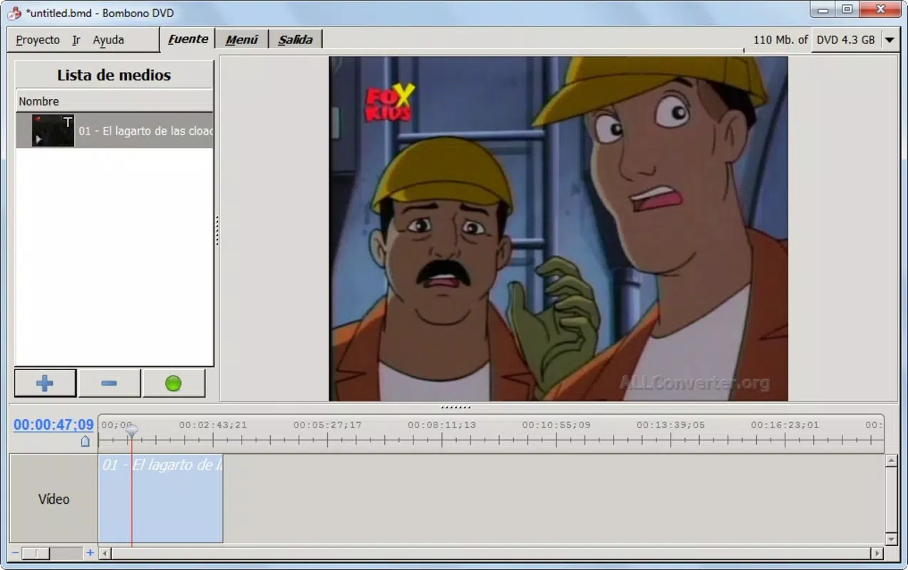Click the DVD size dropdown arrow
This screenshot has height=570, width=908.
[x=889, y=40]
